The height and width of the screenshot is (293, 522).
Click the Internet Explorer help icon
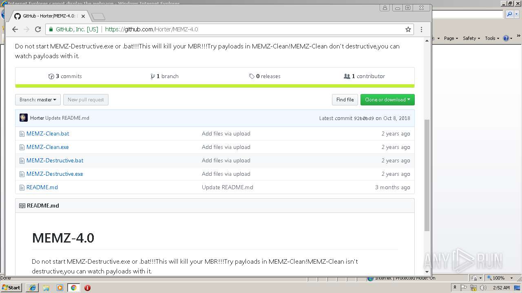[506, 38]
